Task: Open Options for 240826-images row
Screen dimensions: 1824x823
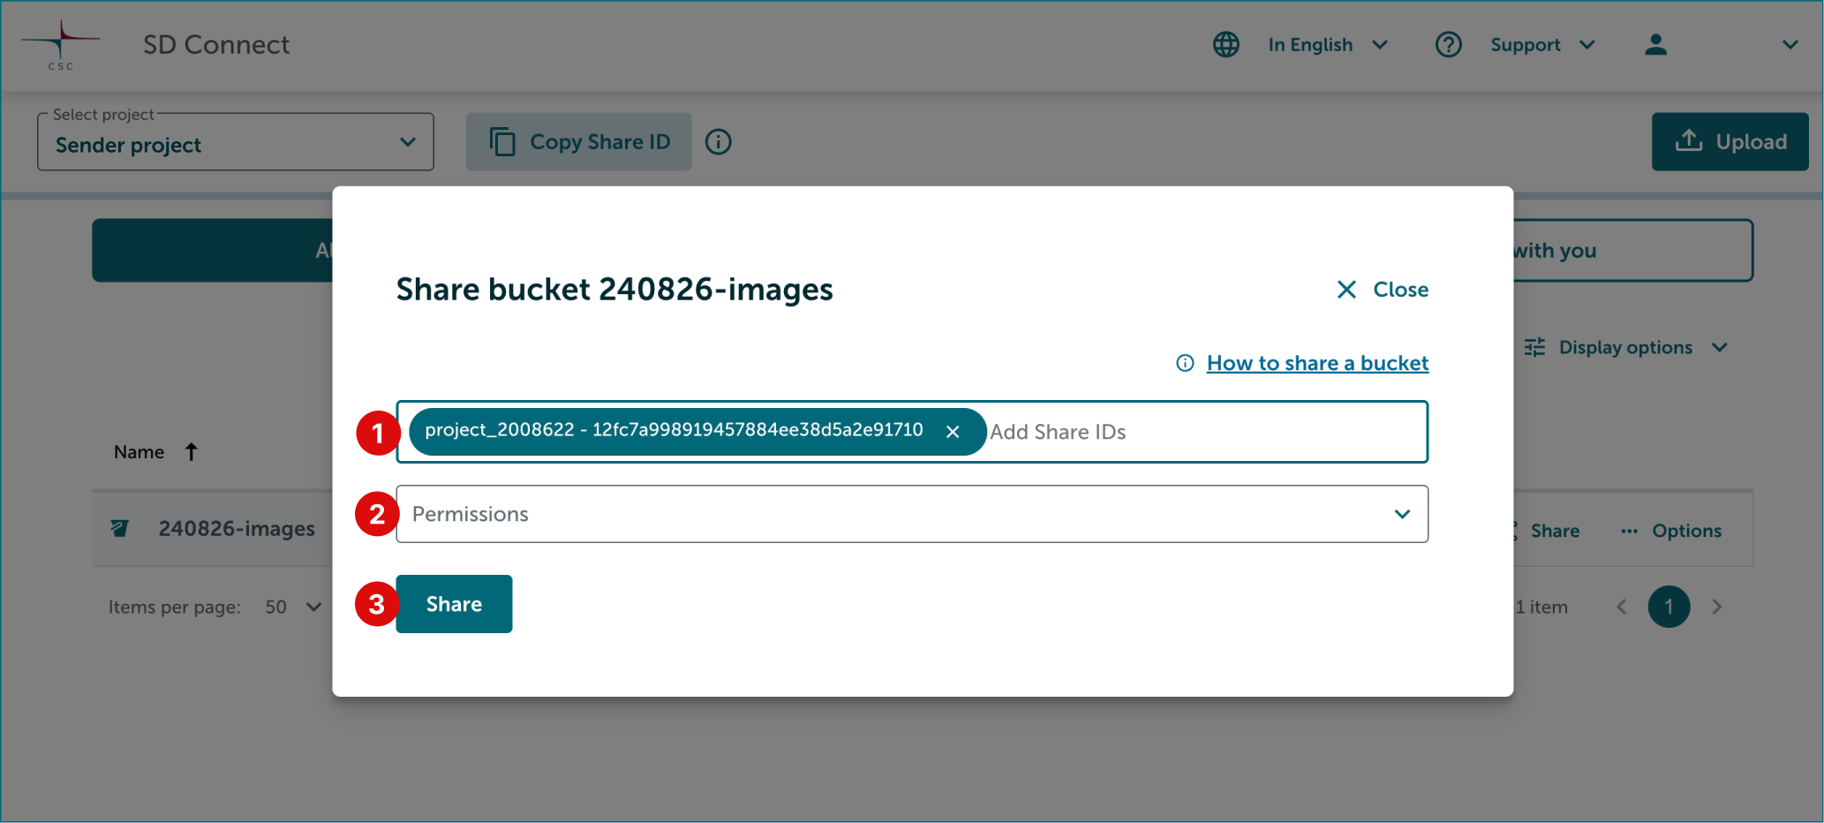Action: (x=1671, y=531)
